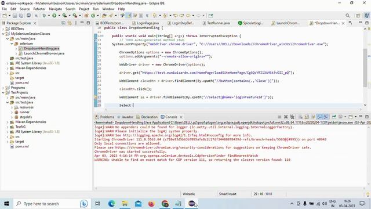Click the New Java Class green icon
The height and width of the screenshot is (209, 371).
click(93, 16)
